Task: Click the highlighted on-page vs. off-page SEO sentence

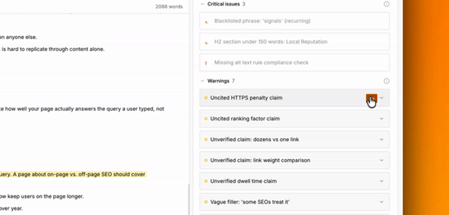Action: [73, 174]
